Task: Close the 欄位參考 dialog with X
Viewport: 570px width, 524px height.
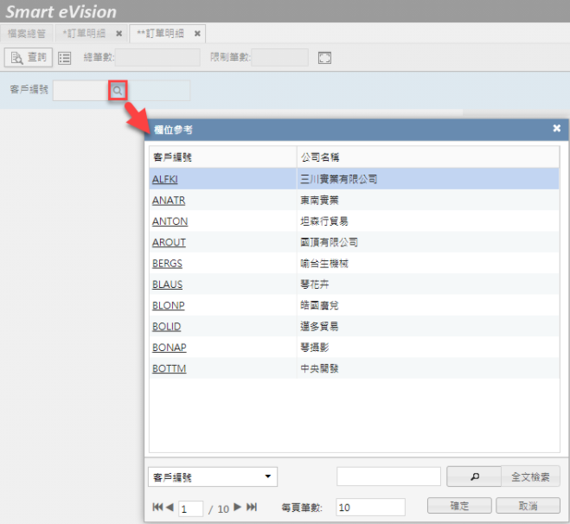Action: [x=557, y=129]
